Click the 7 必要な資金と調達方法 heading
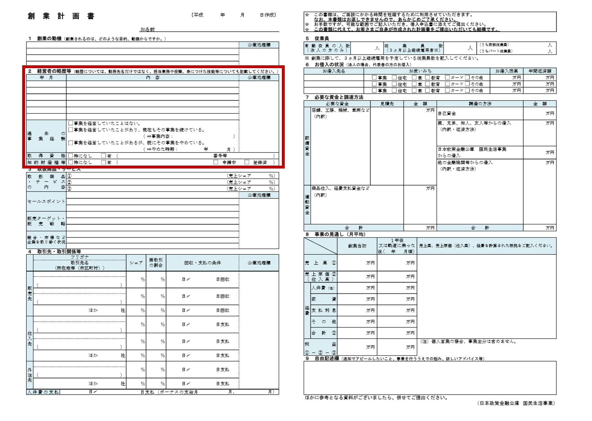 [x=334, y=97]
